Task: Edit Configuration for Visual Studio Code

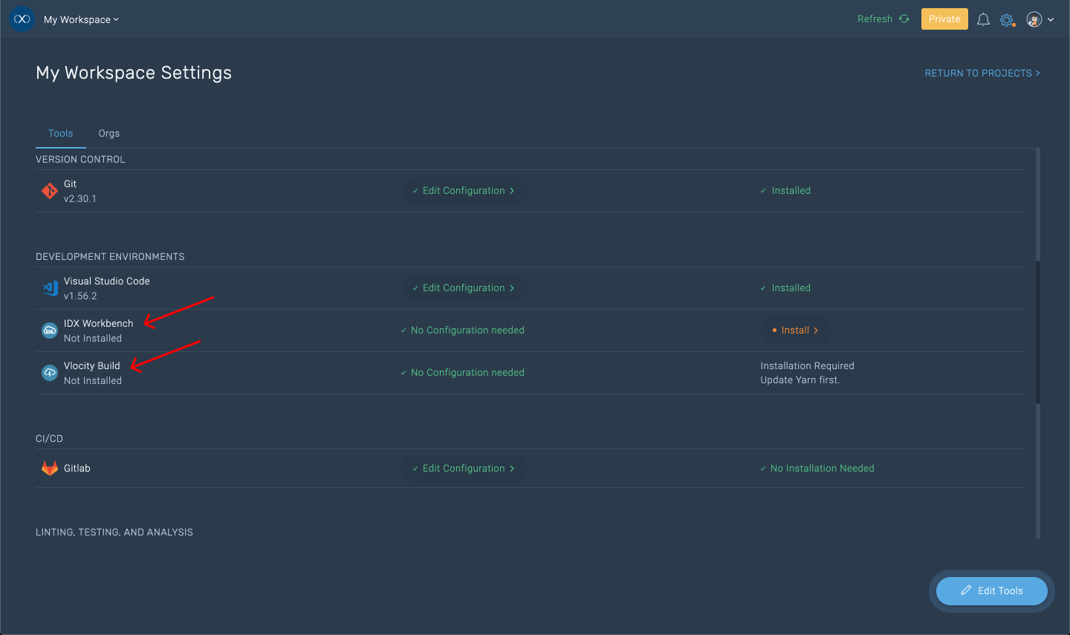Action: (x=464, y=288)
